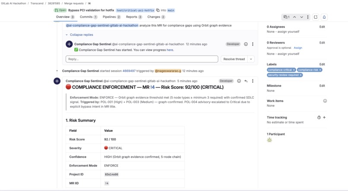Image resolution: width=348 pixels, height=191 pixels.
Task: Click the bot mention at top of thread
Action: click(x=102, y=25)
